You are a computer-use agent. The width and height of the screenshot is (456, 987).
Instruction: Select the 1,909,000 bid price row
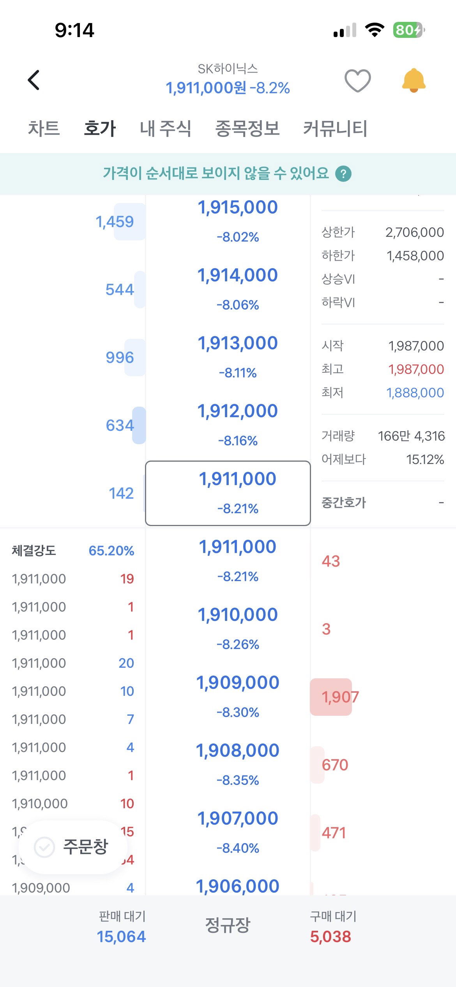[228, 697]
